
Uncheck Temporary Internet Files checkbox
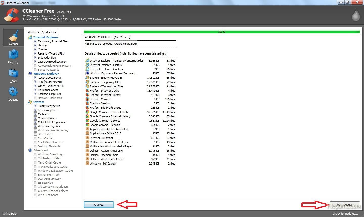pyautogui.click(x=35, y=41)
